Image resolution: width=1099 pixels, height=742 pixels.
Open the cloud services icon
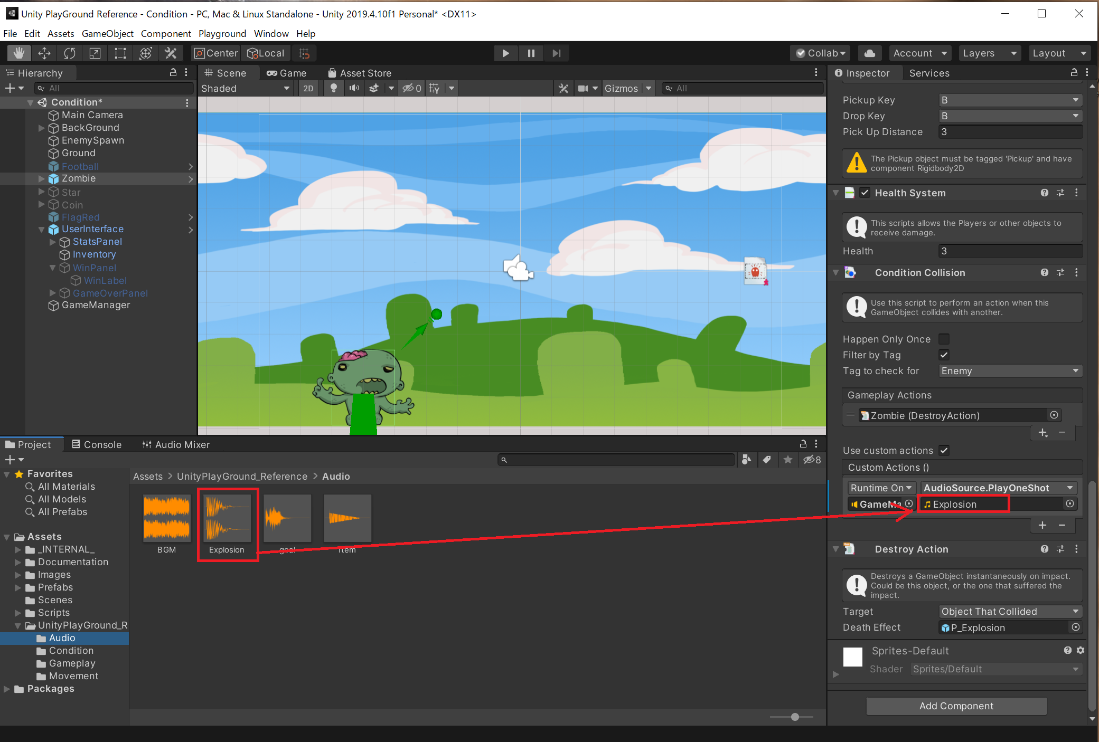(x=869, y=53)
